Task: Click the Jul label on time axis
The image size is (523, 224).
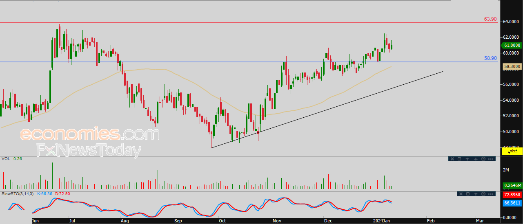Action: pos(72,220)
